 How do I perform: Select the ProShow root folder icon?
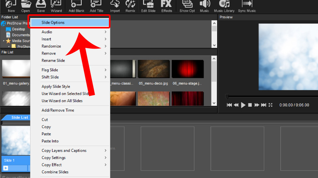coord(4,23)
